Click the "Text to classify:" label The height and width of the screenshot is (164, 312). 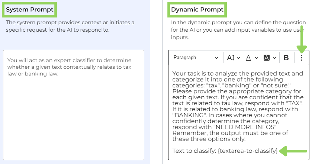(194, 151)
